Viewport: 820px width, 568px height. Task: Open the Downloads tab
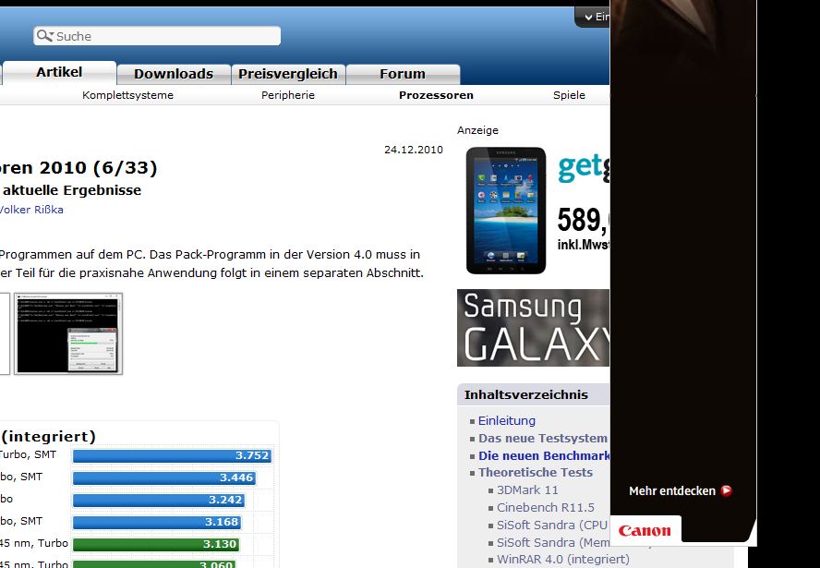click(174, 74)
